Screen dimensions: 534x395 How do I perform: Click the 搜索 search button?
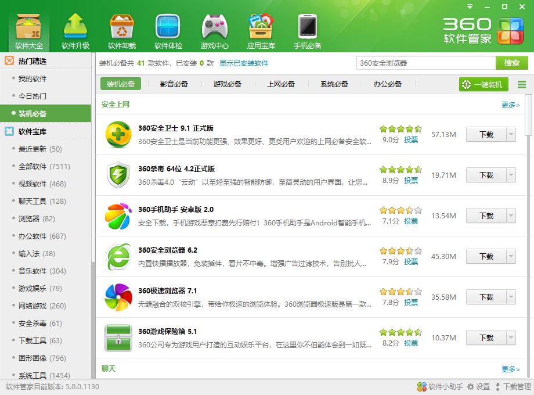tap(511, 63)
